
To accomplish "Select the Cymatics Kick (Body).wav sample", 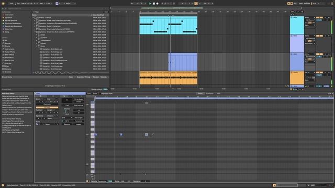I will (52, 49).
